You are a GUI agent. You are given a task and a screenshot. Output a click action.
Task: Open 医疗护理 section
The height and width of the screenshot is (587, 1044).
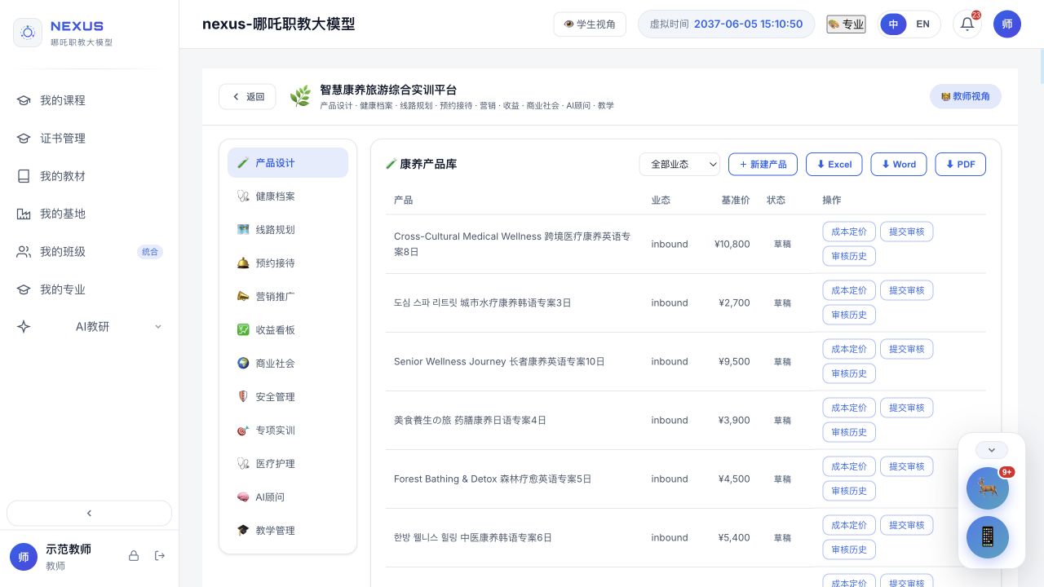pos(288,464)
